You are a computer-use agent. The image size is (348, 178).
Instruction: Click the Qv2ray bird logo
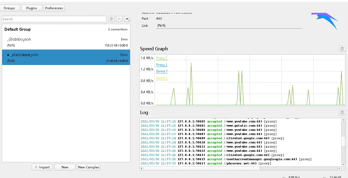tap(324, 21)
